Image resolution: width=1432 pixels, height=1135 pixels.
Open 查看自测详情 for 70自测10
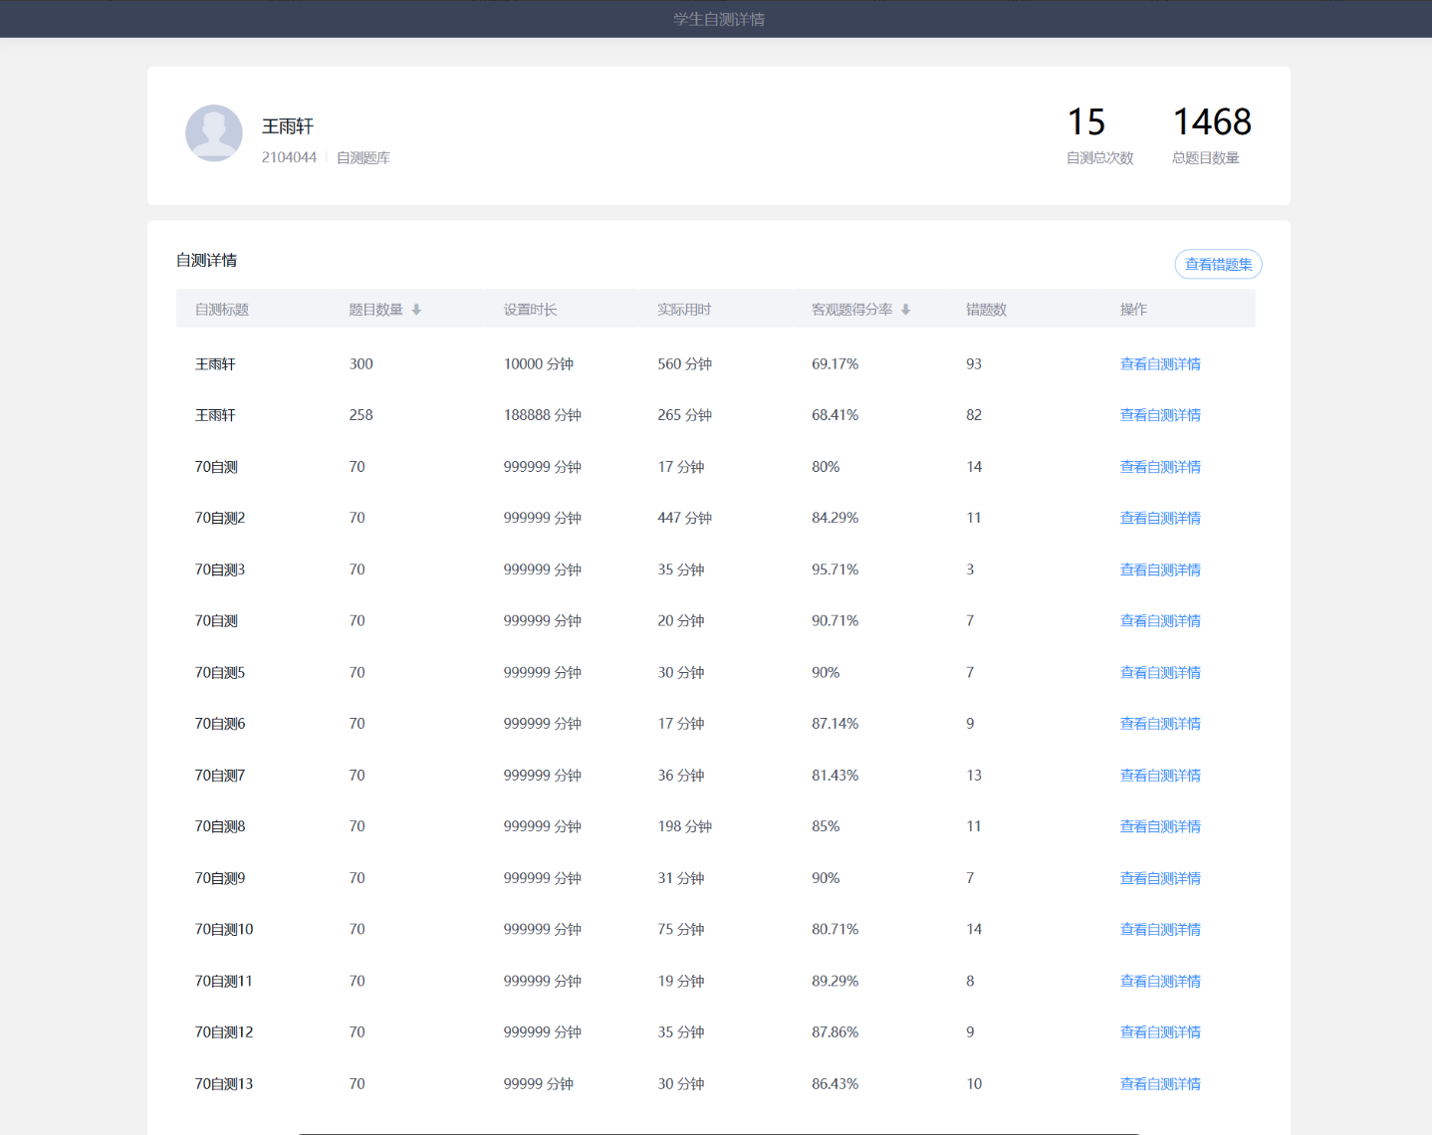[1160, 929]
